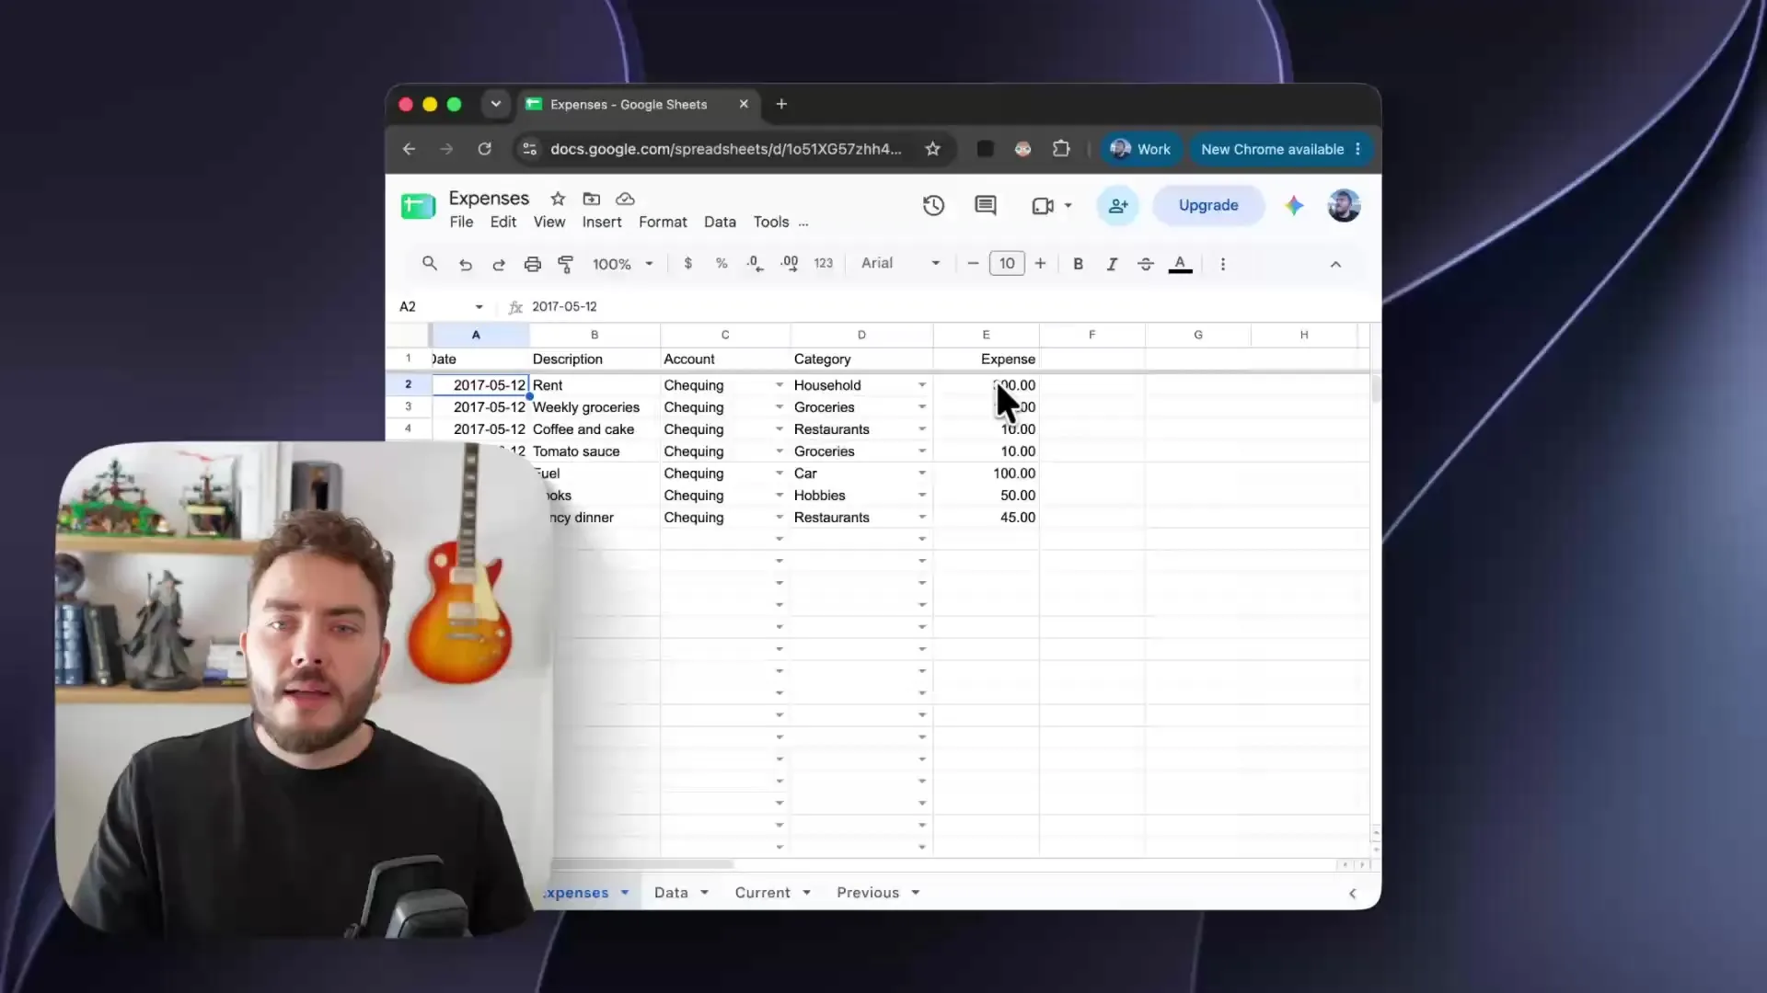The height and width of the screenshot is (993, 1767).
Task: Click the print icon
Action: click(532, 264)
